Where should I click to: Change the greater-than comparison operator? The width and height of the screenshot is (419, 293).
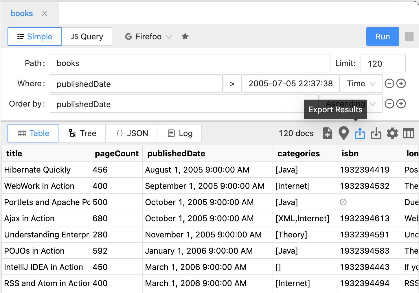(232, 84)
